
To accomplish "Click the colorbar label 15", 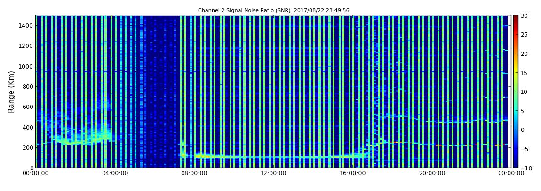I will pos(525,73).
